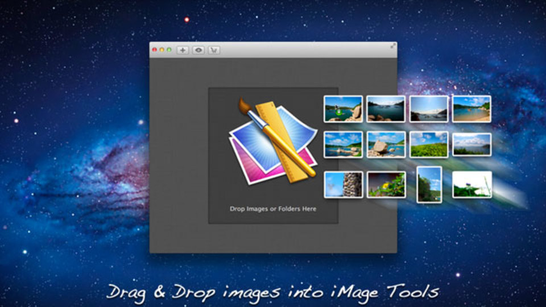Toggle fullscreen with the arrows icon
The image size is (546, 307).
tap(393, 46)
